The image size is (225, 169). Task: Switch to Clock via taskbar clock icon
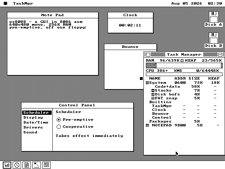coord(17,165)
